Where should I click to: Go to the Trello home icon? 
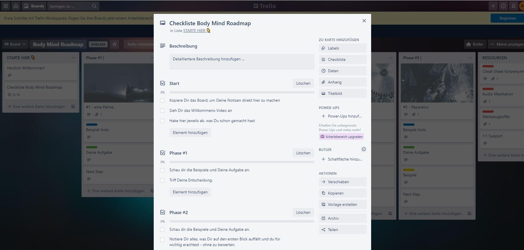(16, 6)
